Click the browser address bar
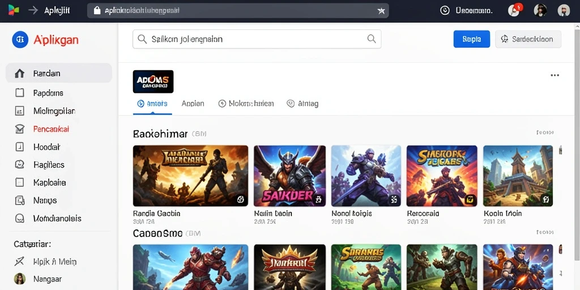The width and height of the screenshot is (580, 290). [238, 10]
